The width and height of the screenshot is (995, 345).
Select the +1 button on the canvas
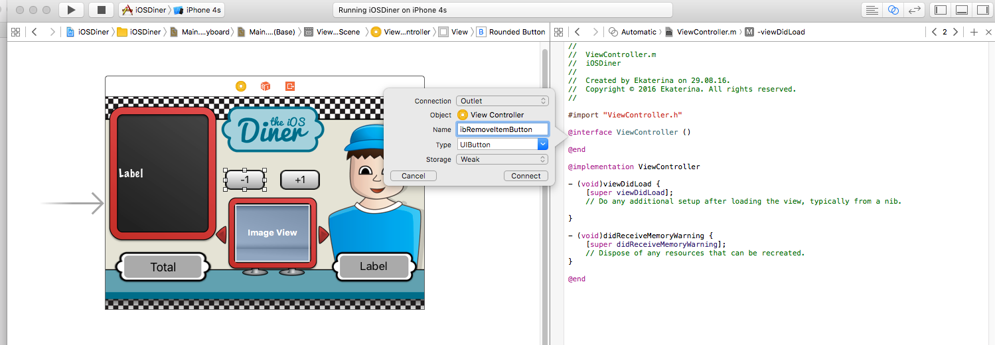300,180
